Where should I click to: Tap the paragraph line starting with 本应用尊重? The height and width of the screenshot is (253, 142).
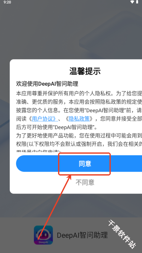(79, 93)
